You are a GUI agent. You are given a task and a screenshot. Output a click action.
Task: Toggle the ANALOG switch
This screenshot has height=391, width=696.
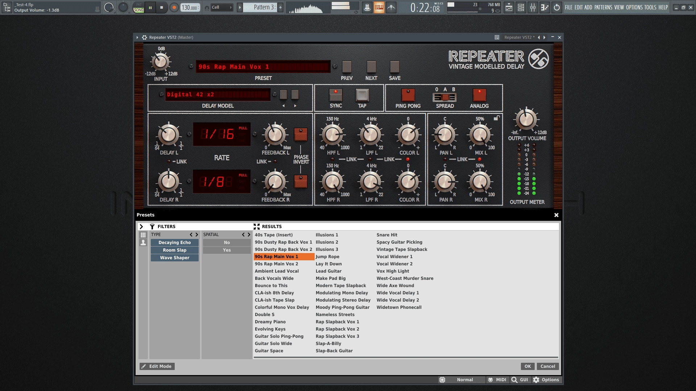[x=480, y=95]
